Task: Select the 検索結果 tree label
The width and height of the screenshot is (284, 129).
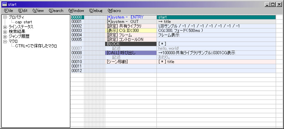Action: point(17,32)
